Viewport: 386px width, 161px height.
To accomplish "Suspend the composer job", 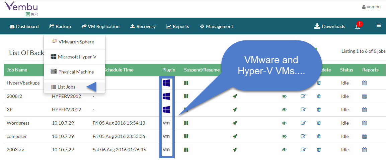I will (186, 136).
